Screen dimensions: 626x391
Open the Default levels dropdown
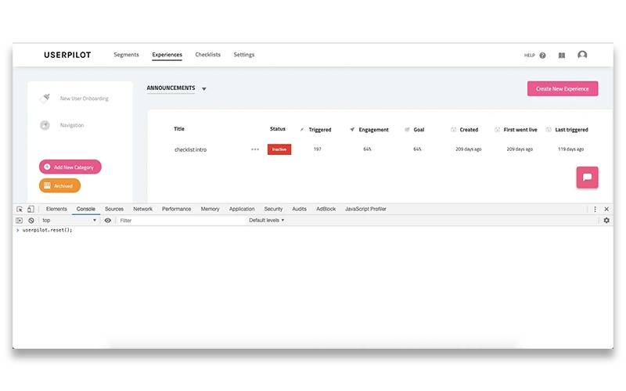[267, 221]
